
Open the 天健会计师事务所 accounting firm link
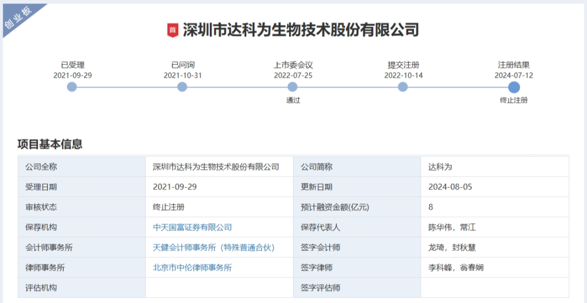tap(214, 248)
